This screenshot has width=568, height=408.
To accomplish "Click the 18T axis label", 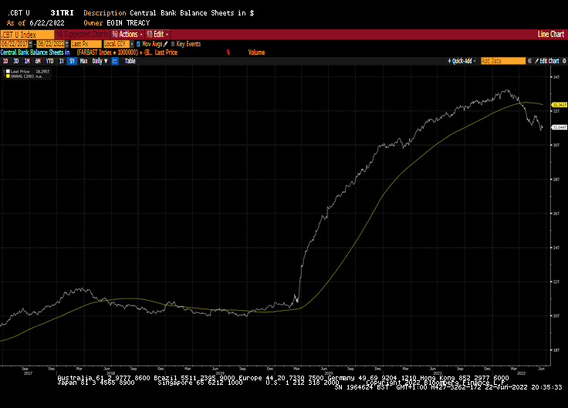I will coord(556,350).
